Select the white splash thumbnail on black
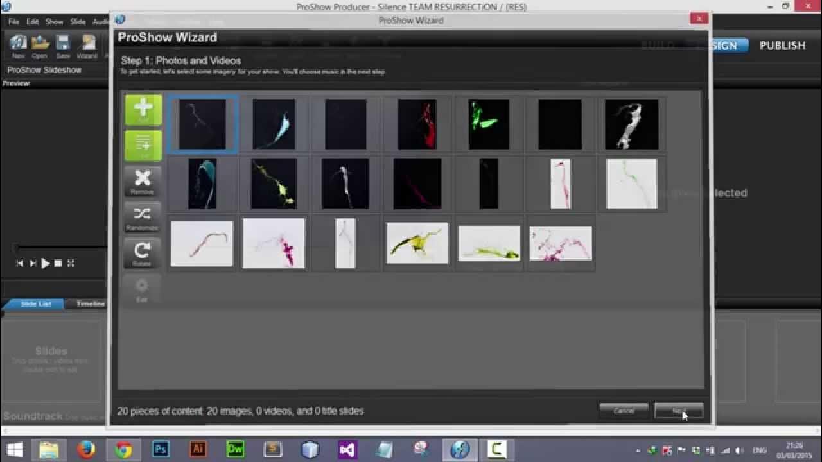The width and height of the screenshot is (822, 462). [631, 124]
